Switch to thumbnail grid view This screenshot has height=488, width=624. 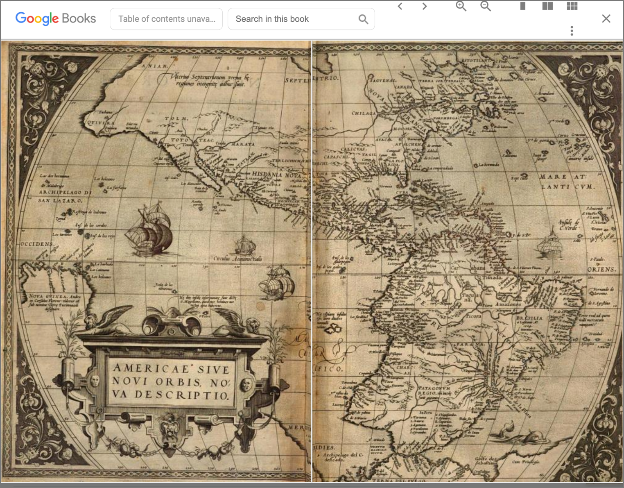click(x=572, y=6)
